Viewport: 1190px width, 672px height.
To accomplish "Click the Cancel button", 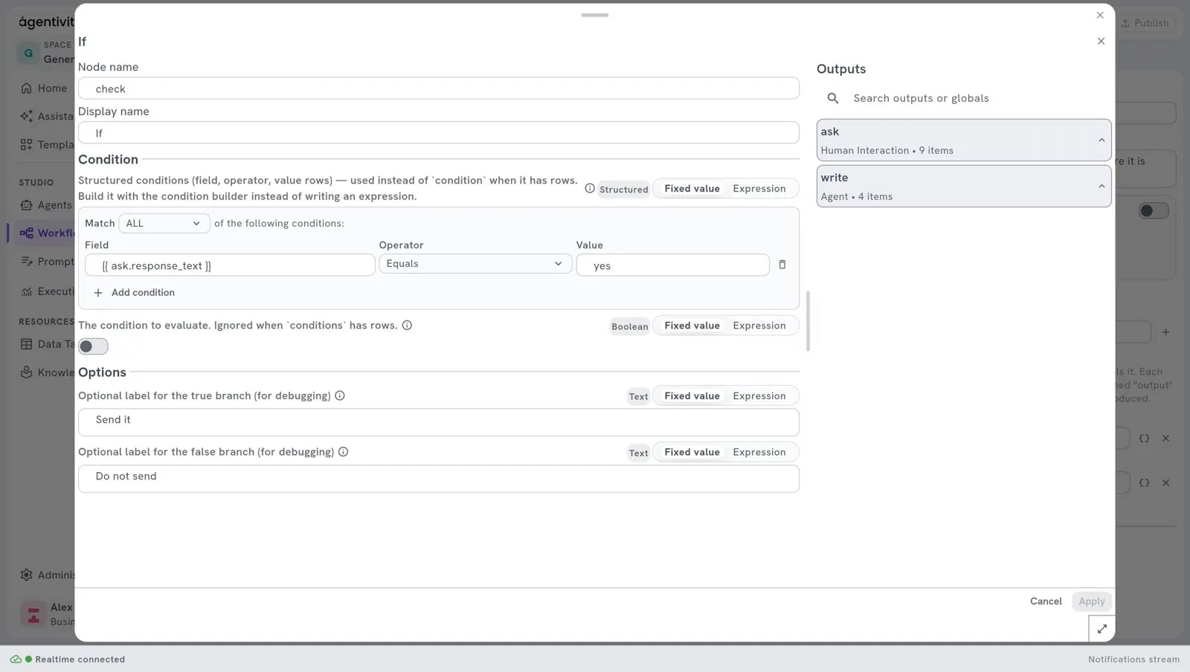I will tap(1046, 601).
